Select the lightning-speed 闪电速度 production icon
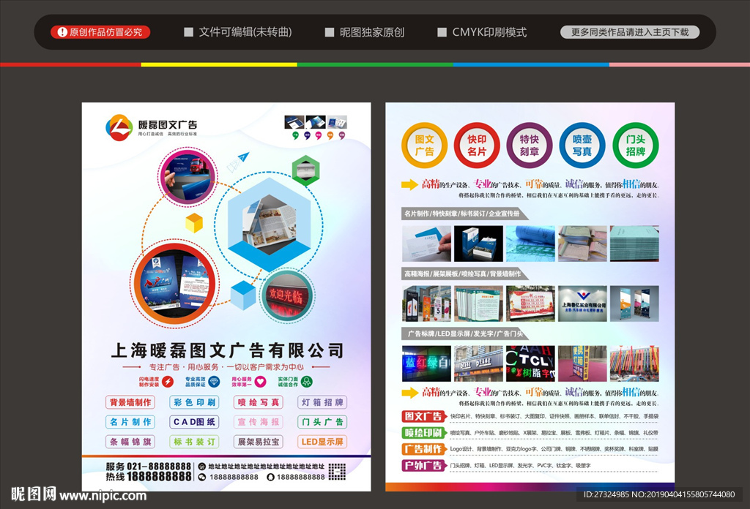The image size is (750, 509). (167, 382)
